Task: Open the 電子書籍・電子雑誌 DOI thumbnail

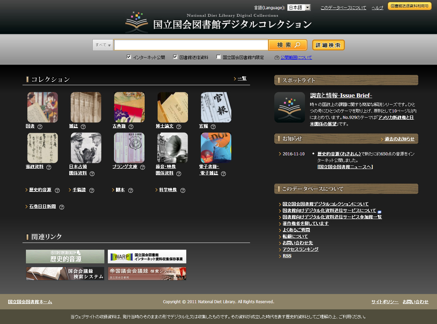Action: 216,148
